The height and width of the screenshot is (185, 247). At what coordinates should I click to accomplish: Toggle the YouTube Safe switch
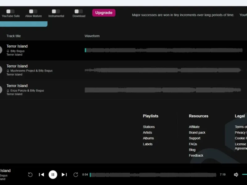10,11
